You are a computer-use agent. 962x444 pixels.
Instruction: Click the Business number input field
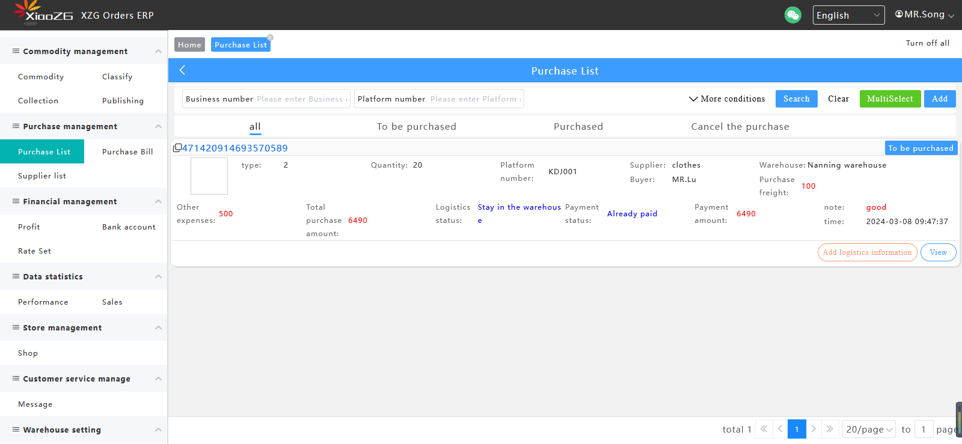point(301,99)
